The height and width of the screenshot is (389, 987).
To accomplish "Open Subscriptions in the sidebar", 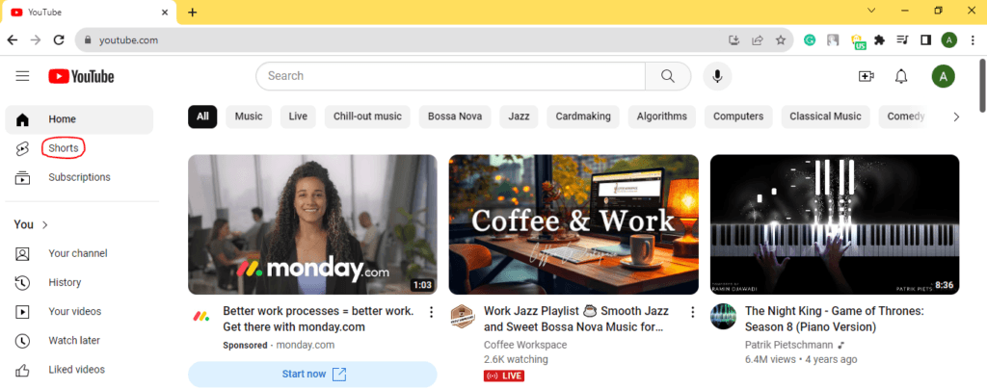I will [x=79, y=177].
